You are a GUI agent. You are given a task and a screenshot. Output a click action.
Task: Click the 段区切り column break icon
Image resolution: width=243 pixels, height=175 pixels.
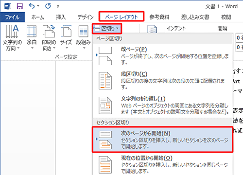coord(105,81)
